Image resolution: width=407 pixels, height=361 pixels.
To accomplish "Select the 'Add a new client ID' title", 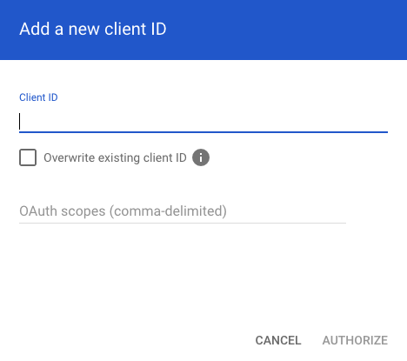I will pyautogui.click(x=93, y=29).
